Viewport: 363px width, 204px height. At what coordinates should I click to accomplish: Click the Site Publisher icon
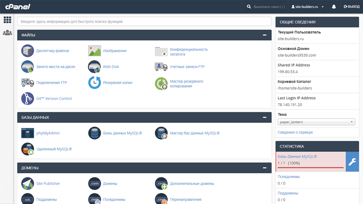tap(28, 184)
